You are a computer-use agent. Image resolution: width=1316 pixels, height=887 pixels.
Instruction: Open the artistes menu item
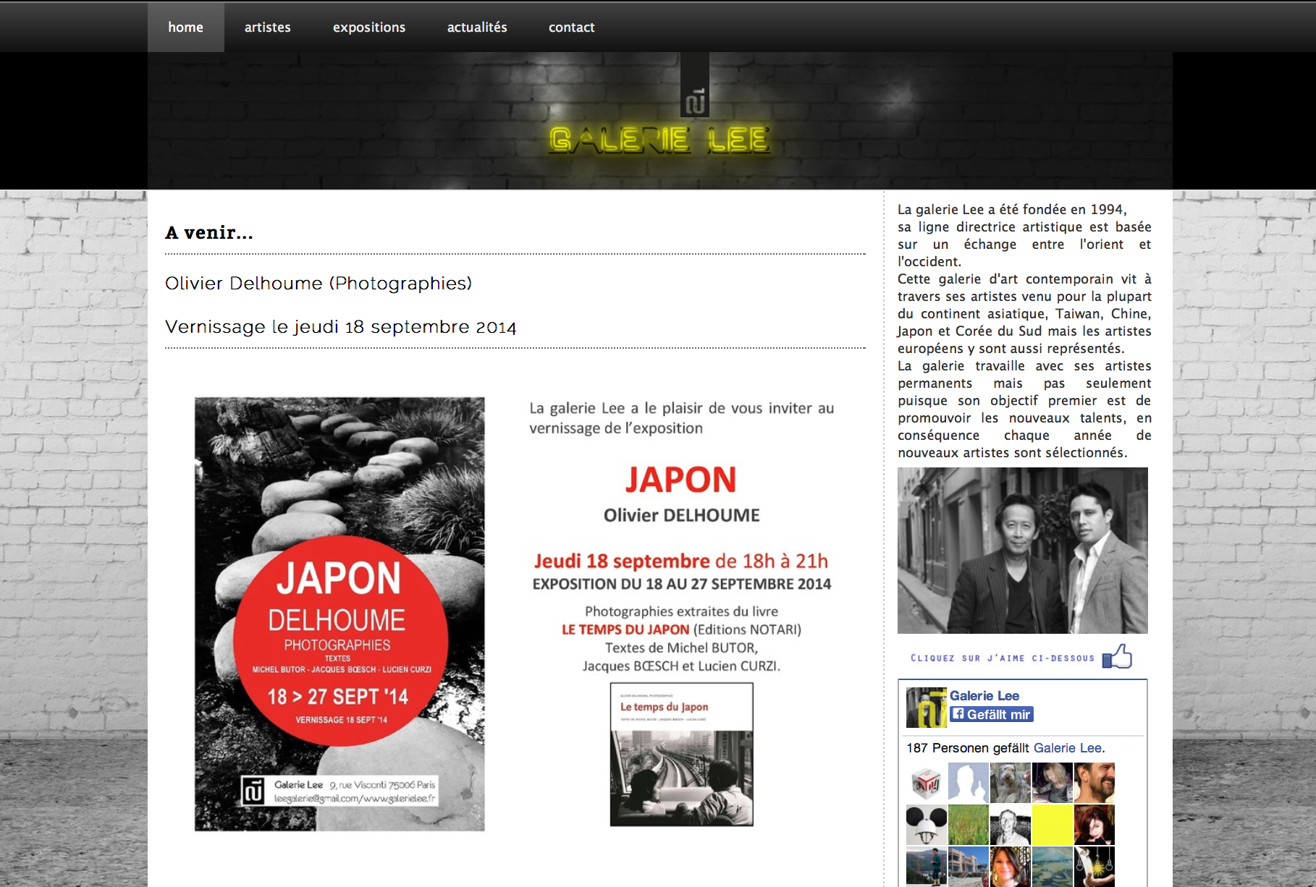coord(267,27)
